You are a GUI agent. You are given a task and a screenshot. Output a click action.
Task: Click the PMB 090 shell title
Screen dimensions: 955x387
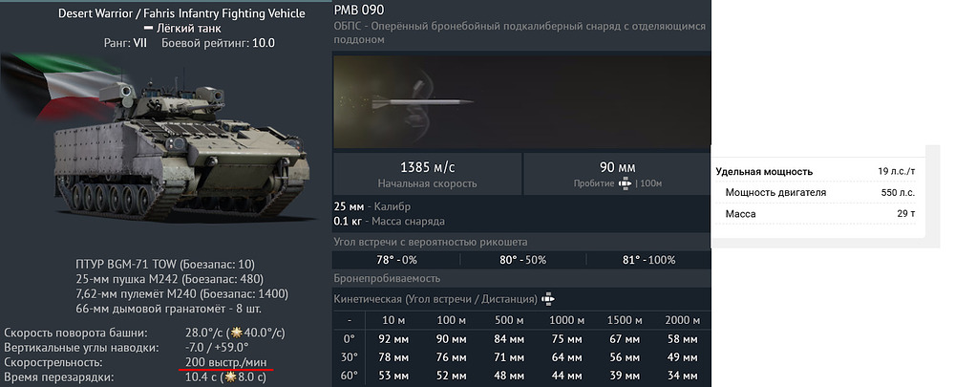click(x=358, y=10)
